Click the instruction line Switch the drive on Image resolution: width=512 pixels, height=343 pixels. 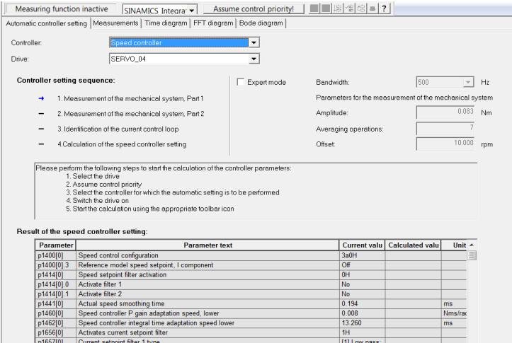pyautogui.click(x=97, y=201)
